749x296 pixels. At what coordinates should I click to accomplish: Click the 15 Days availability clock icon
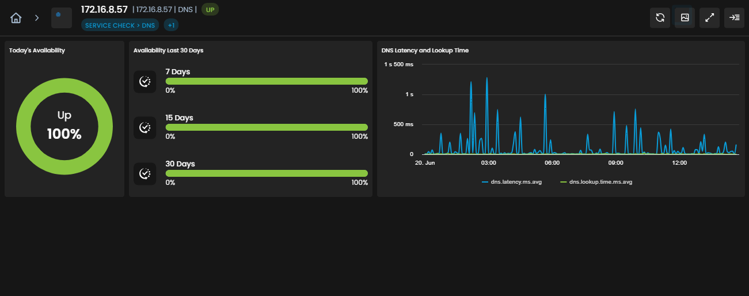145,128
